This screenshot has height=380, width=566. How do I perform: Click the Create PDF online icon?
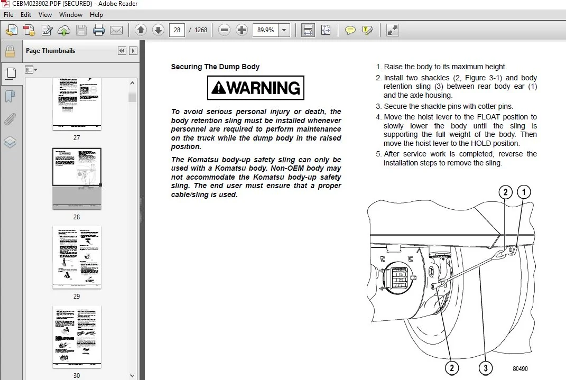(x=29, y=30)
